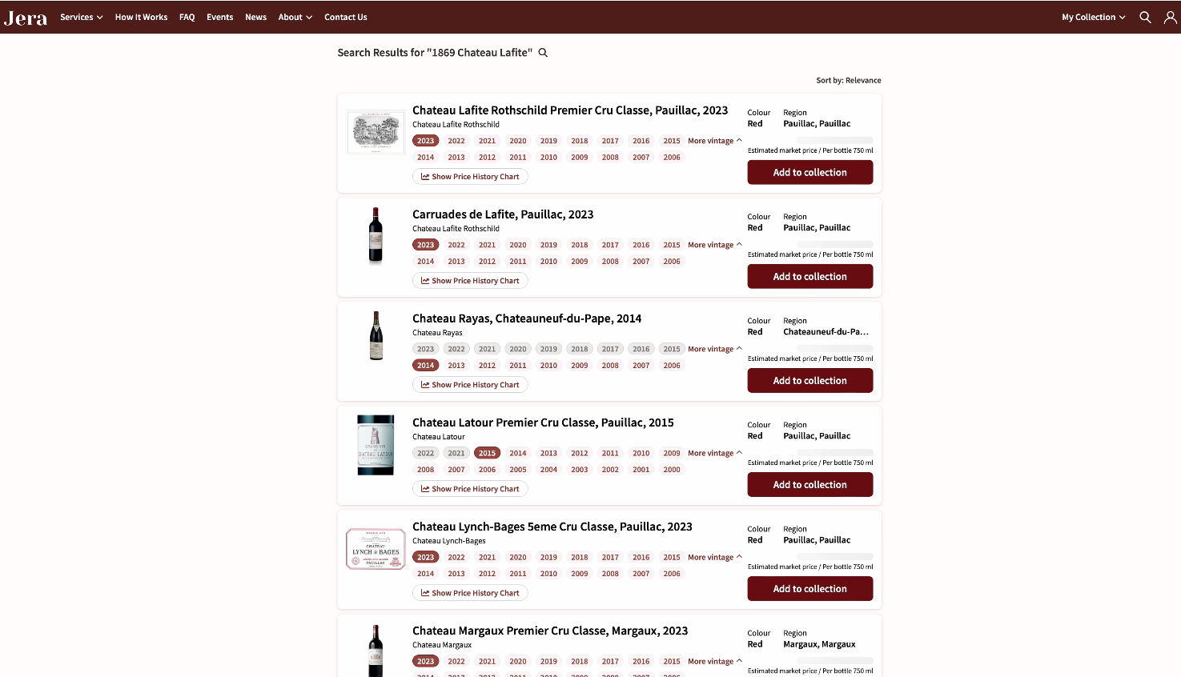1181x677 pixels.
Task: Show Price History Chart for Chateau Latour
Action: click(470, 489)
